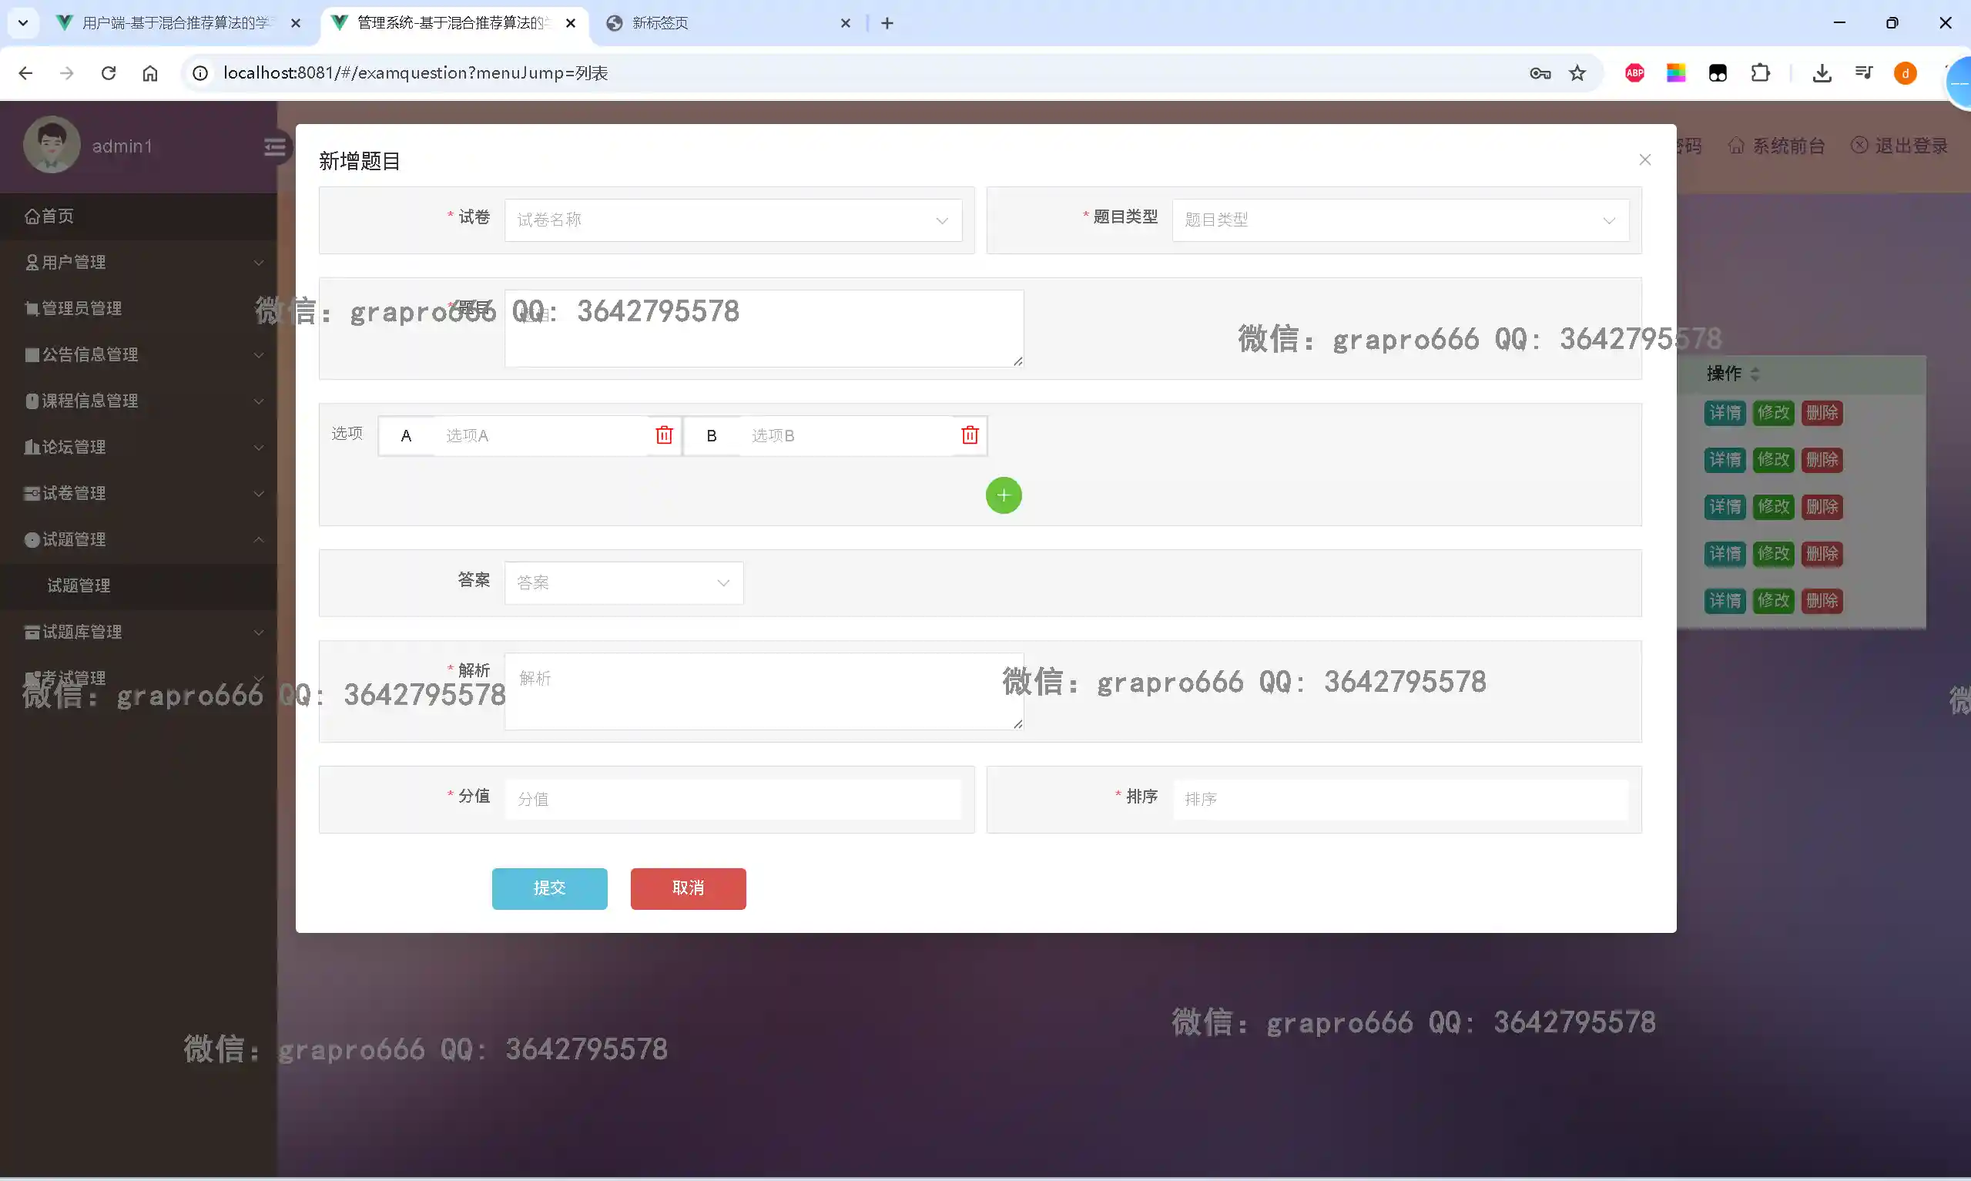Reload the current page
Viewport: 1971px width, 1181px height.
pyautogui.click(x=108, y=73)
